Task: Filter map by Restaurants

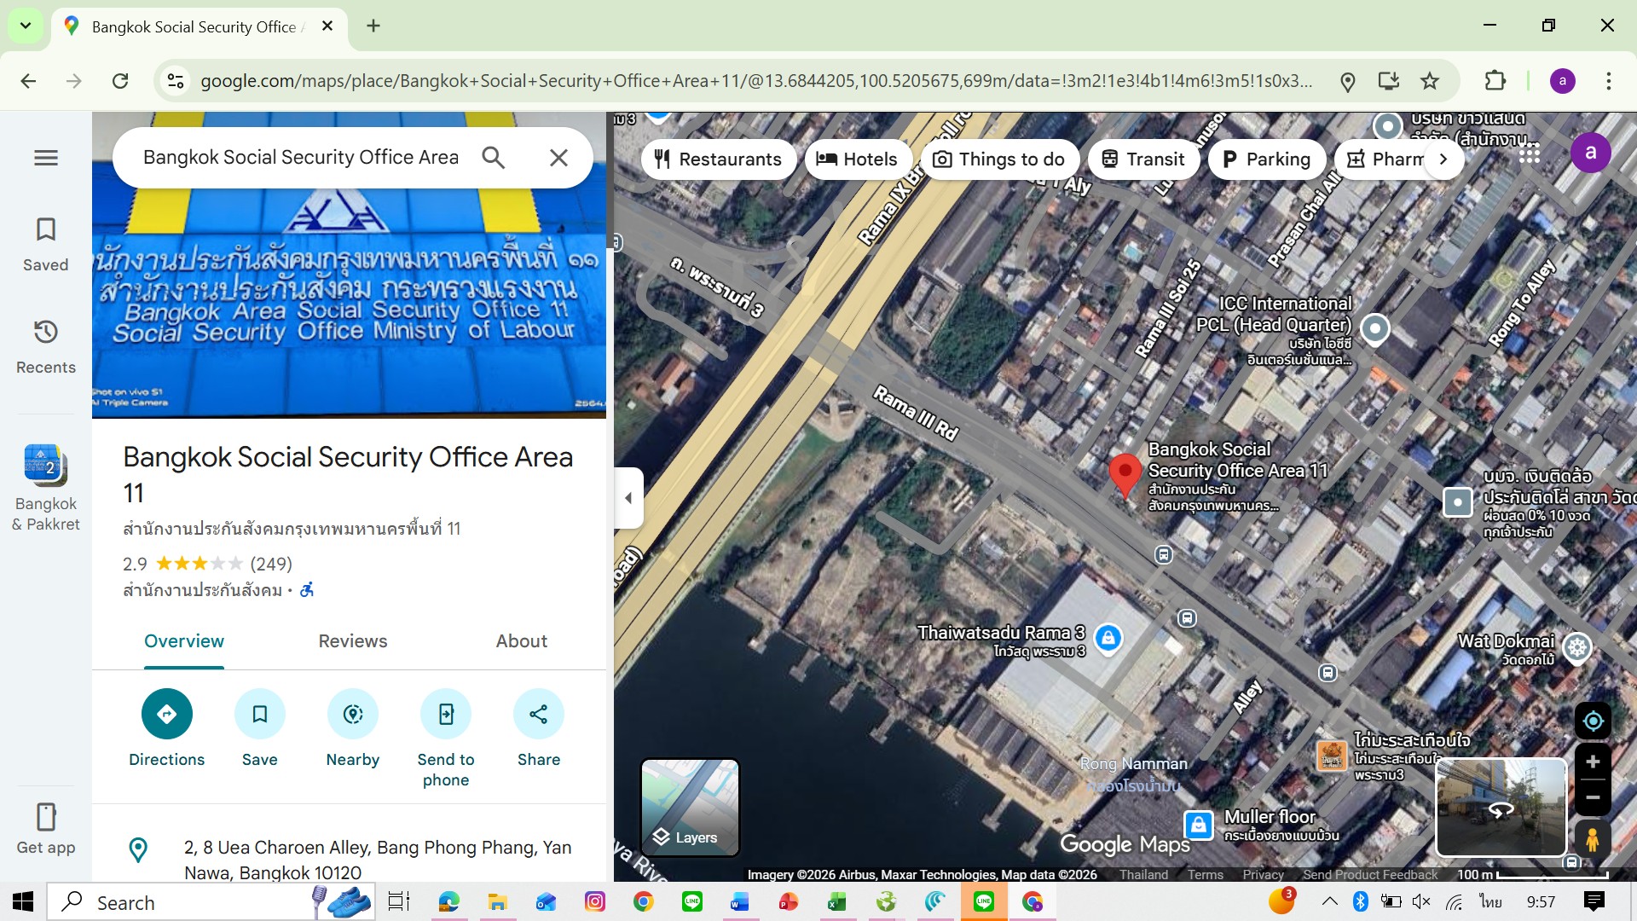Action: 718,159
